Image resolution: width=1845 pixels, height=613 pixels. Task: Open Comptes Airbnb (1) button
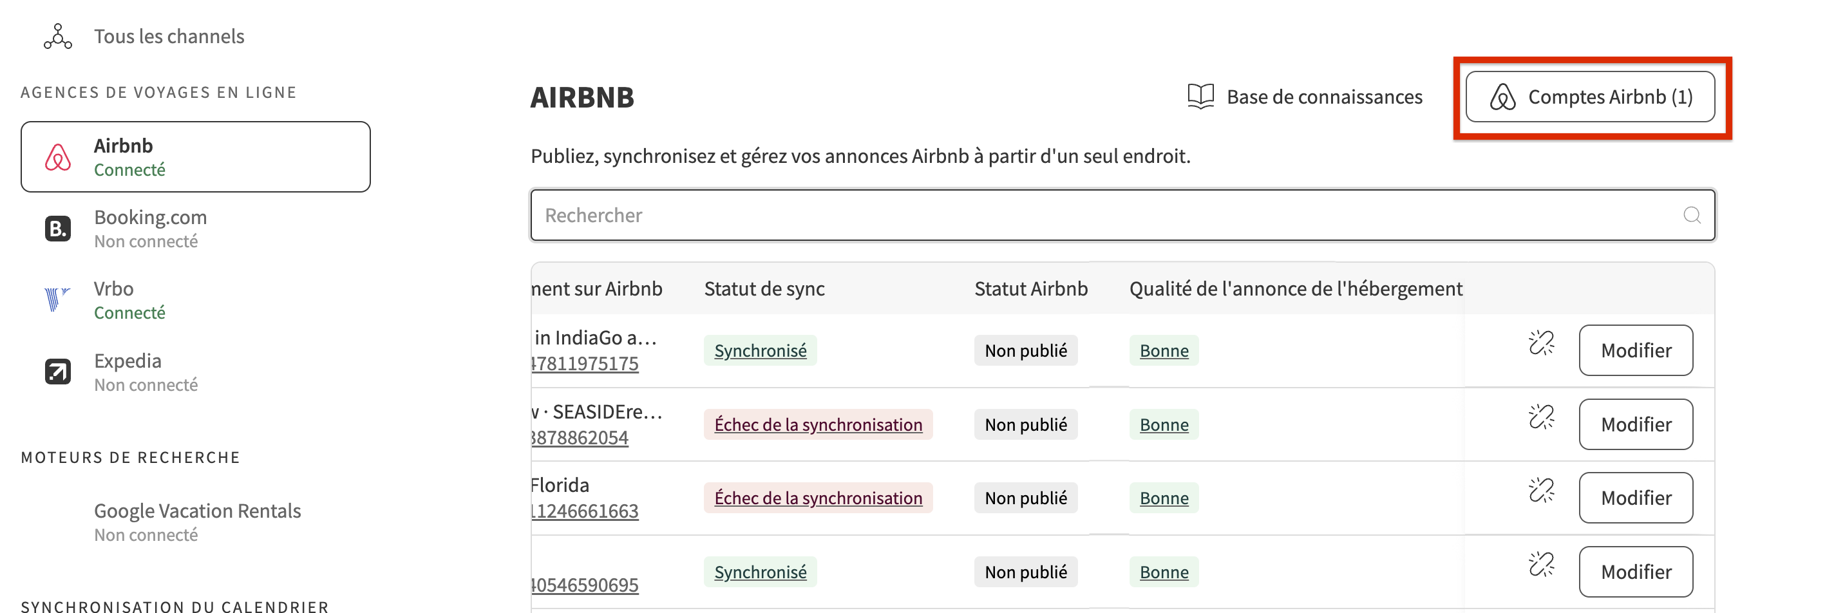click(1590, 97)
